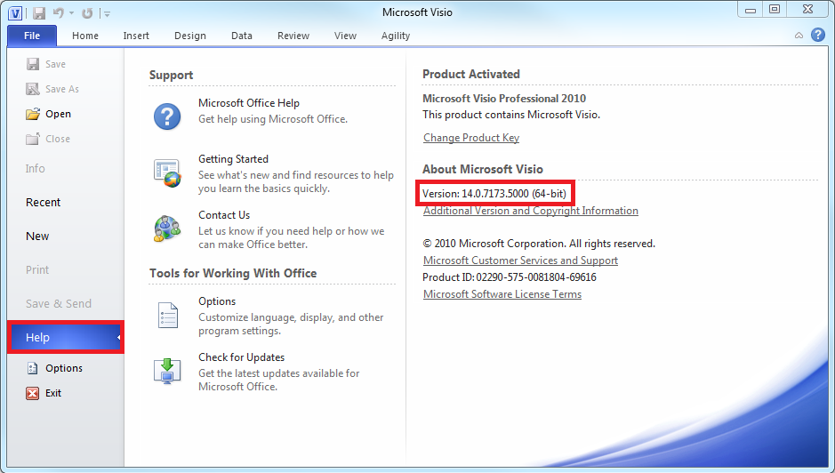Open the Undo history dropdown arrow

point(71,13)
